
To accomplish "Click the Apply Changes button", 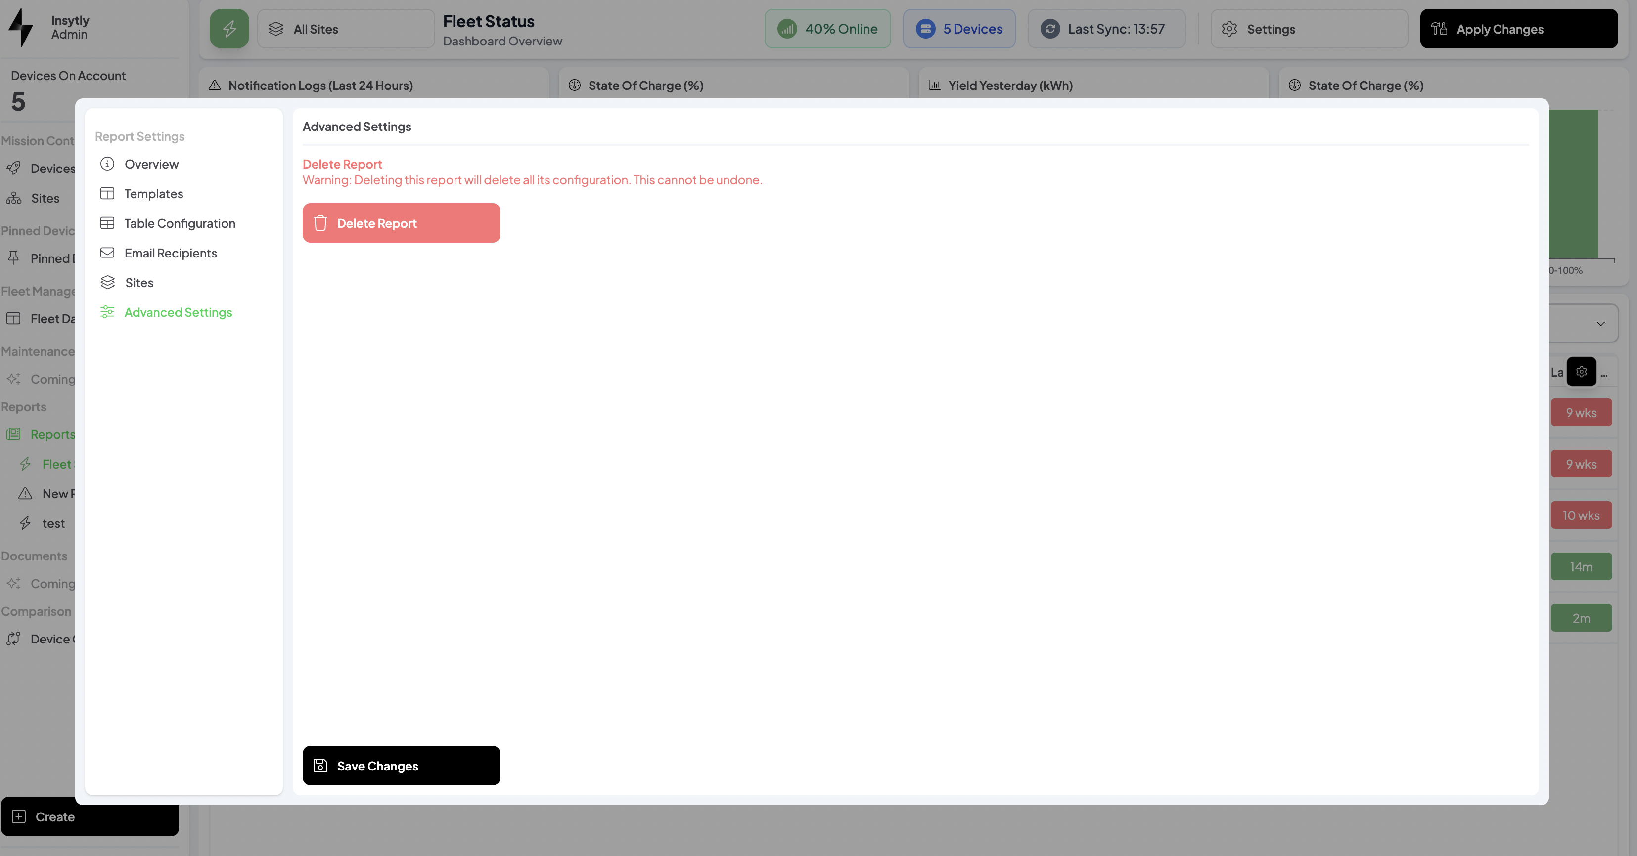I will pyautogui.click(x=1518, y=29).
